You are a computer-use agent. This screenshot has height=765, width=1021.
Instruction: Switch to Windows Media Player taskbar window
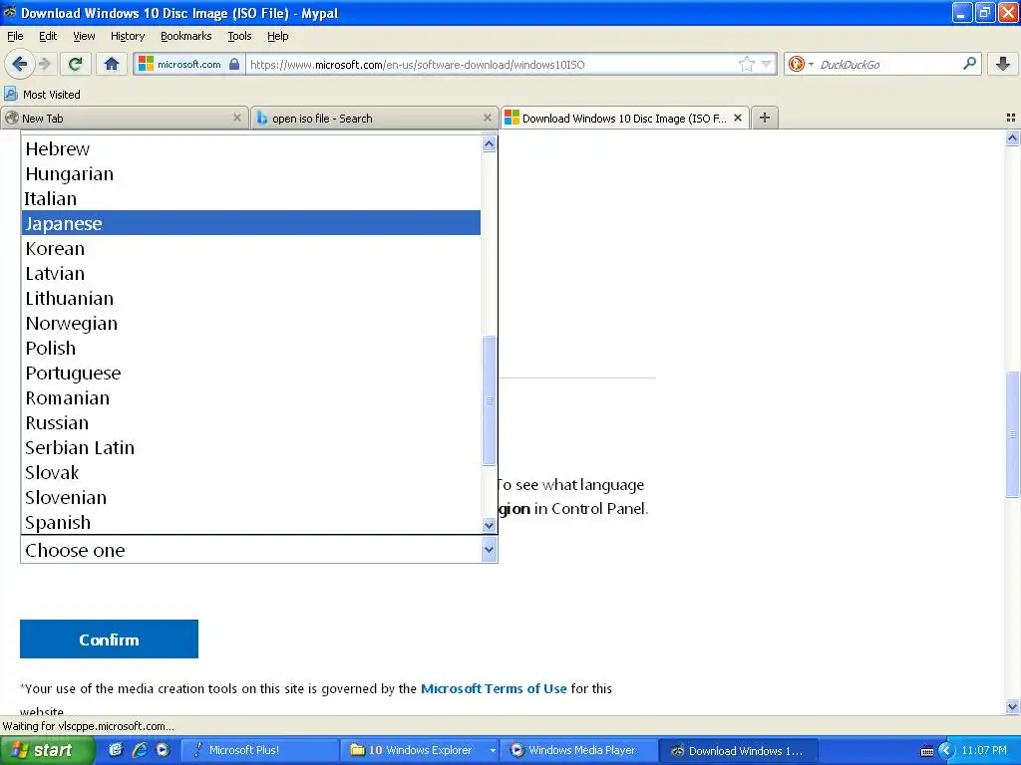tap(580, 750)
